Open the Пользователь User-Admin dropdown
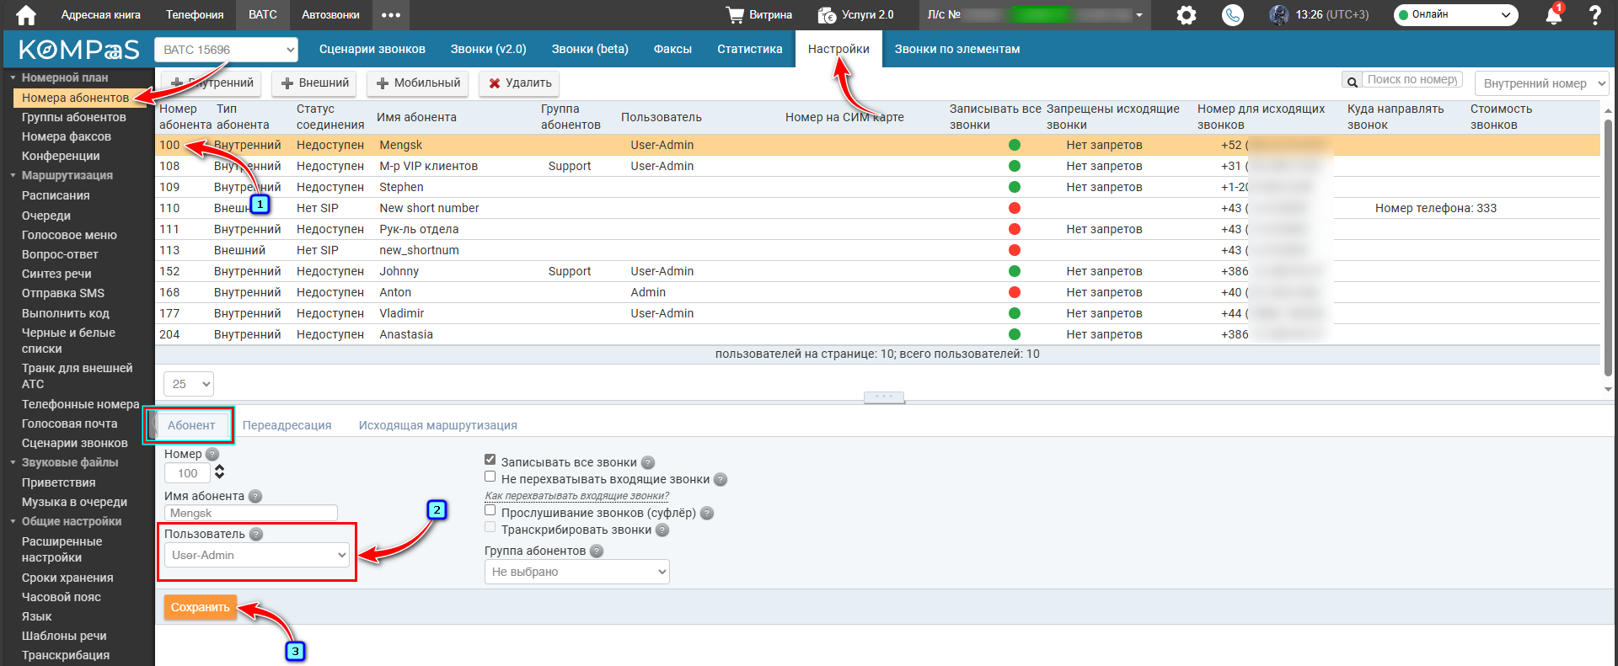Screen dimensions: 1618x666 257,555
